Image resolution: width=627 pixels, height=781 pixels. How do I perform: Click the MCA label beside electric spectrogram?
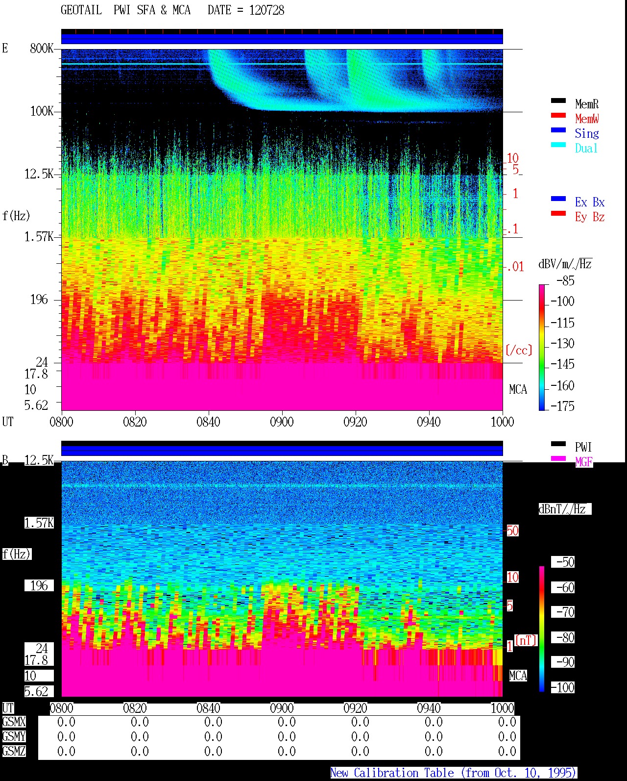[x=518, y=390]
